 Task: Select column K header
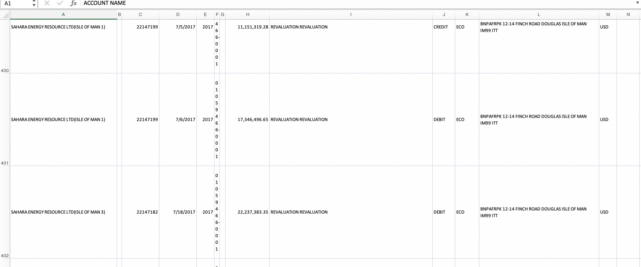(x=467, y=15)
